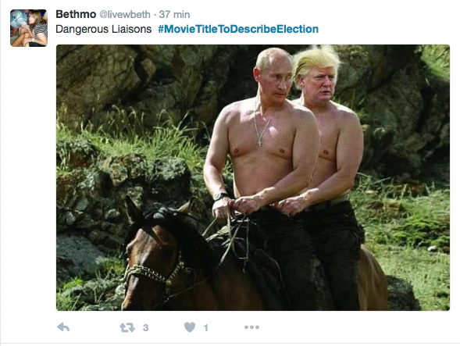Click the tweet text Dangerous Liaisons
This screenshot has width=460, height=346.
point(104,29)
